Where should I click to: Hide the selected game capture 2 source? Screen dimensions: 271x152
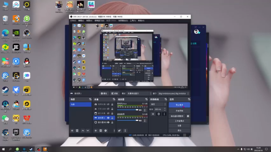(108, 118)
